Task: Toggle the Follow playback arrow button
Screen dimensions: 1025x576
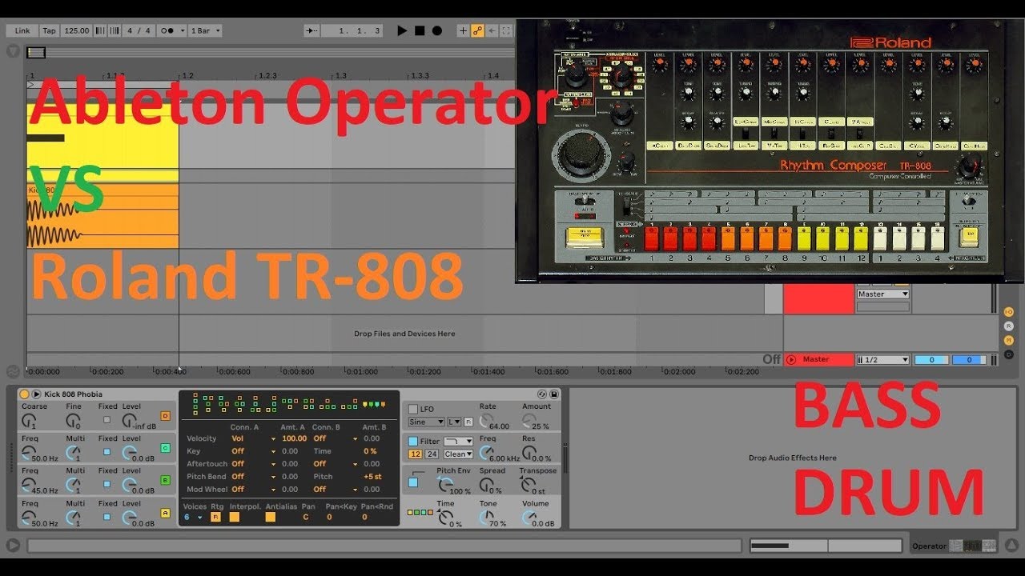Action: (x=312, y=30)
